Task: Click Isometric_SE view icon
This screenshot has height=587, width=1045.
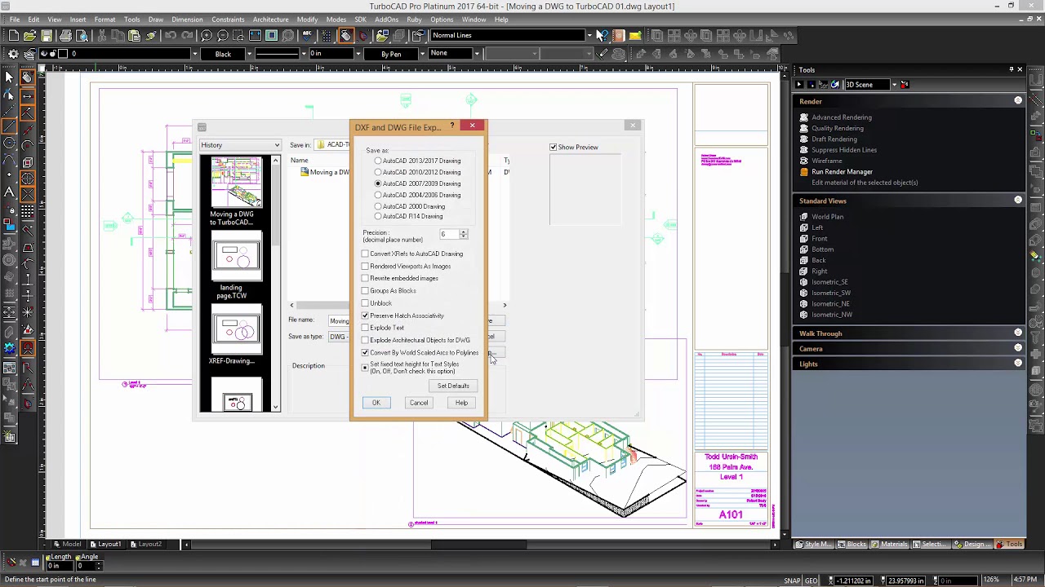Action: point(804,282)
